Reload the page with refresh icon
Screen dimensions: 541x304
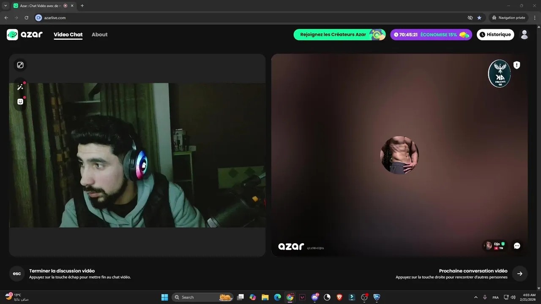26,18
